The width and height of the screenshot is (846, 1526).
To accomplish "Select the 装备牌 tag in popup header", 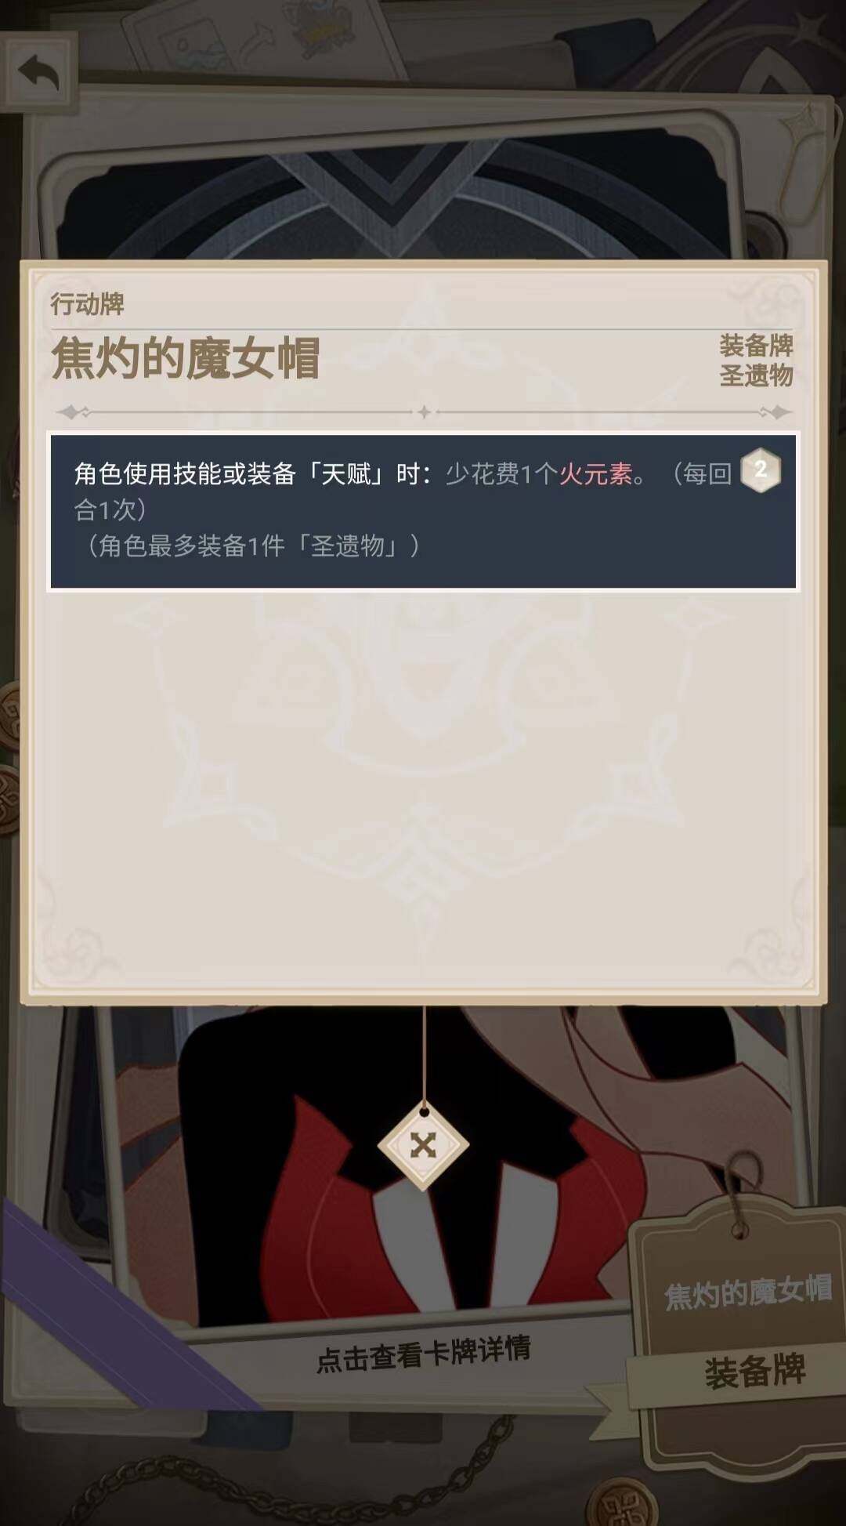I will point(756,345).
